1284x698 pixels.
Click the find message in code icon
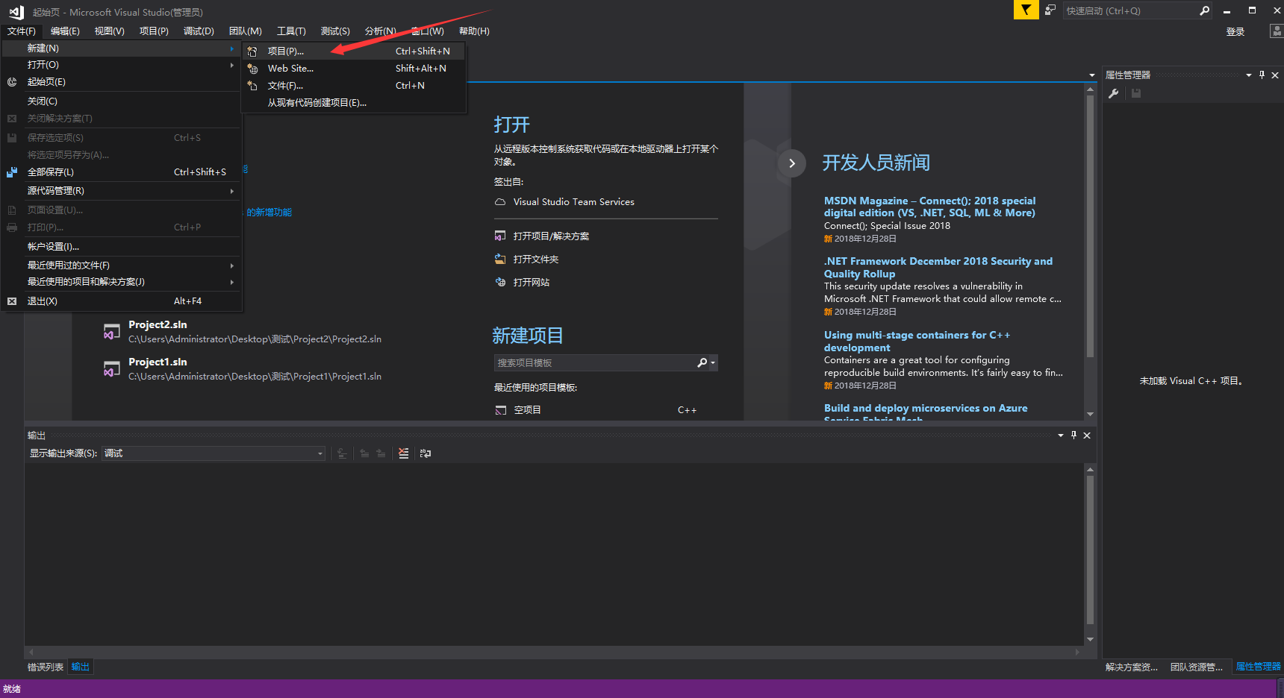[342, 453]
